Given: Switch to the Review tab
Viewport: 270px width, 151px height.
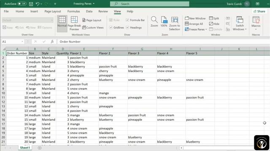Looking at the screenshot, I should (x=103, y=11).
